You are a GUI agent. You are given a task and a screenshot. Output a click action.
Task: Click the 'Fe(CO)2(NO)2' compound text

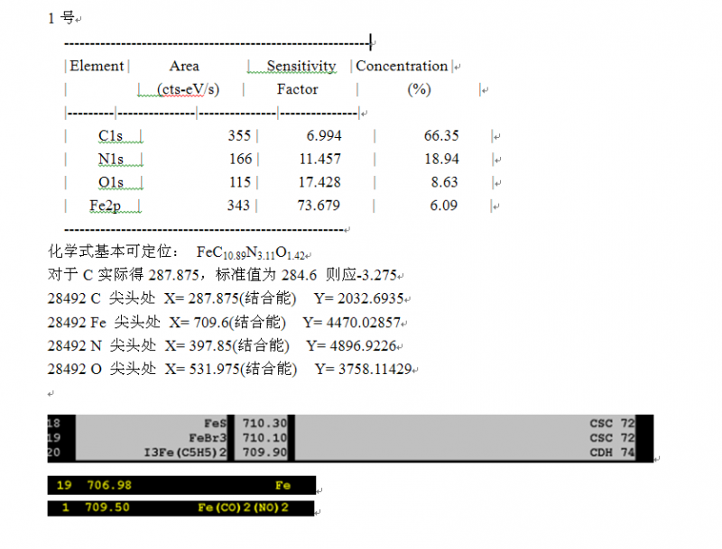pos(243,508)
